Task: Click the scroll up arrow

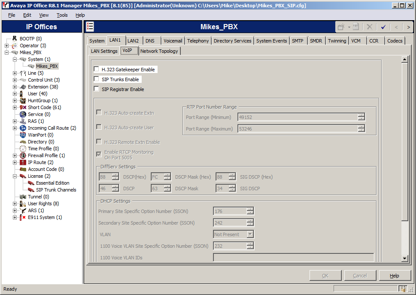Action: (x=404, y=59)
